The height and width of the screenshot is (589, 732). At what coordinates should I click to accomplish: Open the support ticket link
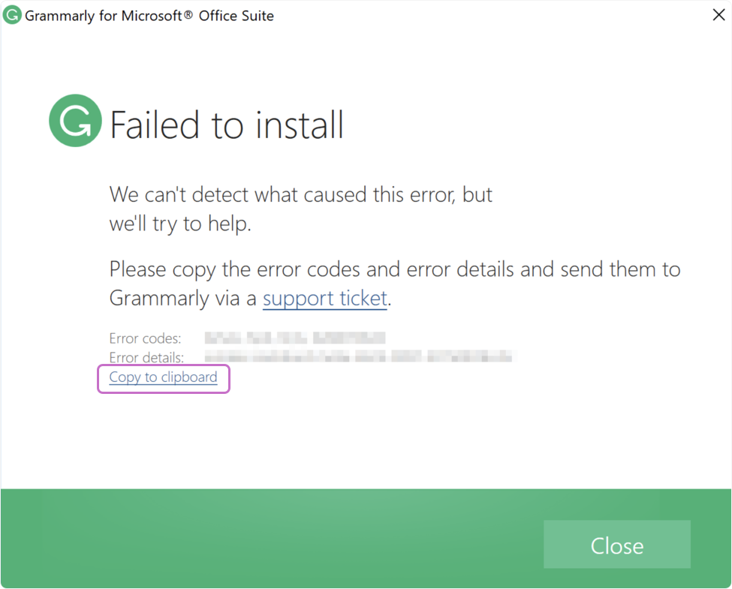pyautogui.click(x=324, y=299)
